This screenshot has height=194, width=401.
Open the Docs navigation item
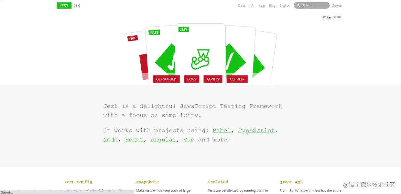click(242, 6)
